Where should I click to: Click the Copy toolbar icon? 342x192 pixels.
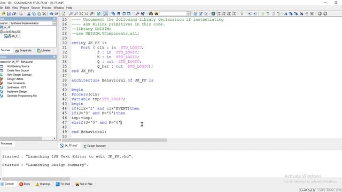[x=34, y=14]
